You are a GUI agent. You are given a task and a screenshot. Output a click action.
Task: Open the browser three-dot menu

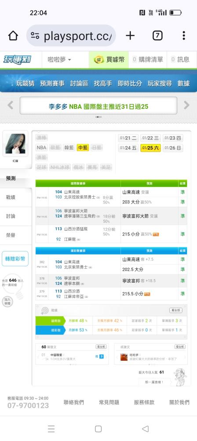(184, 35)
